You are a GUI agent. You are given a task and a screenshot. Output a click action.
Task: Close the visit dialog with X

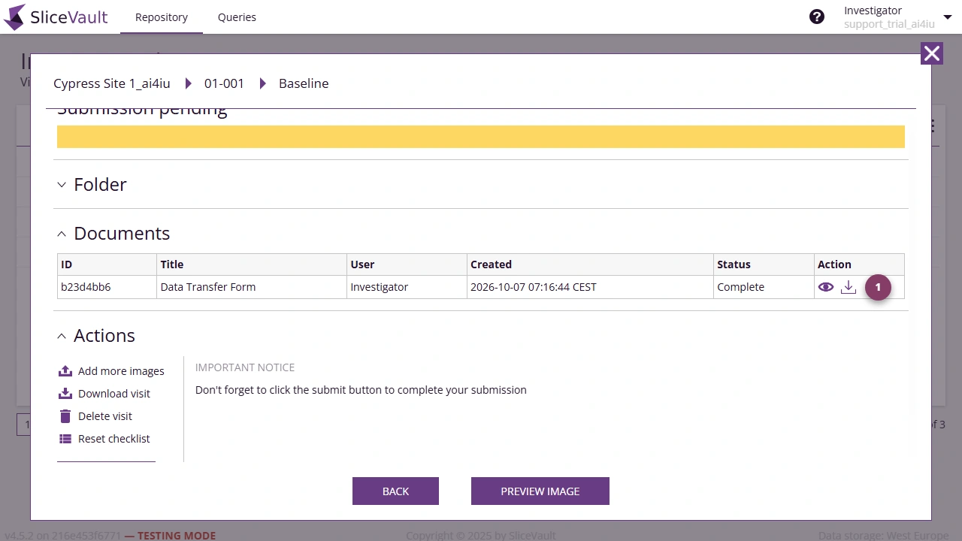click(x=932, y=53)
